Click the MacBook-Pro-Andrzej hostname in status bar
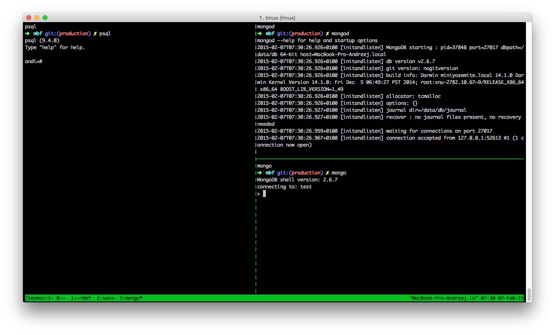This screenshot has width=555, height=335. [444, 298]
